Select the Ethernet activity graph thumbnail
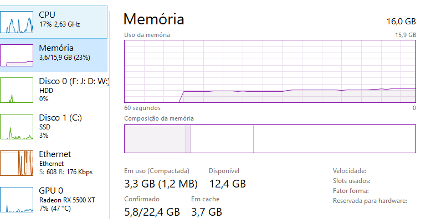 pyautogui.click(x=17, y=163)
